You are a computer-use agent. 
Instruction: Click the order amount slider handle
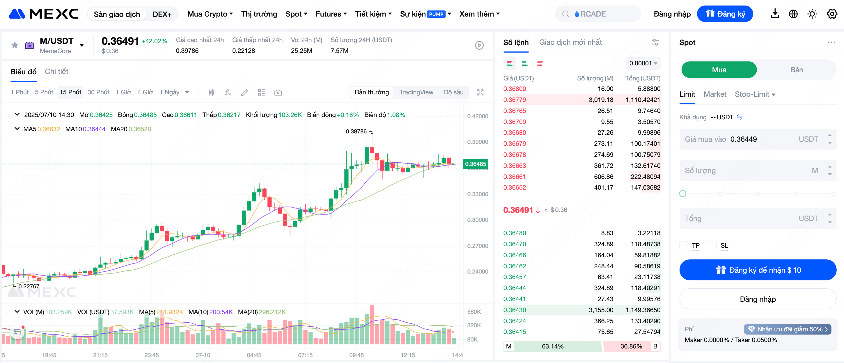point(683,194)
